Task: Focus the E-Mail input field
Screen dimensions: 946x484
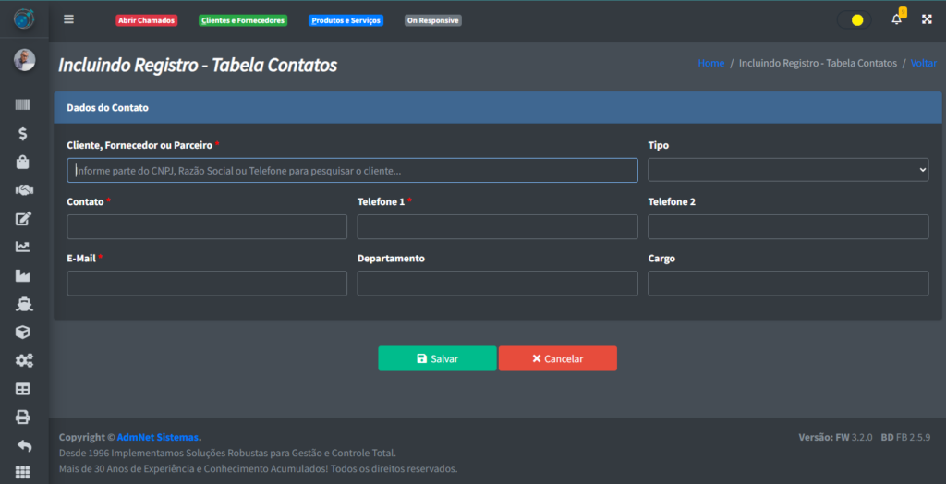Action: point(207,284)
